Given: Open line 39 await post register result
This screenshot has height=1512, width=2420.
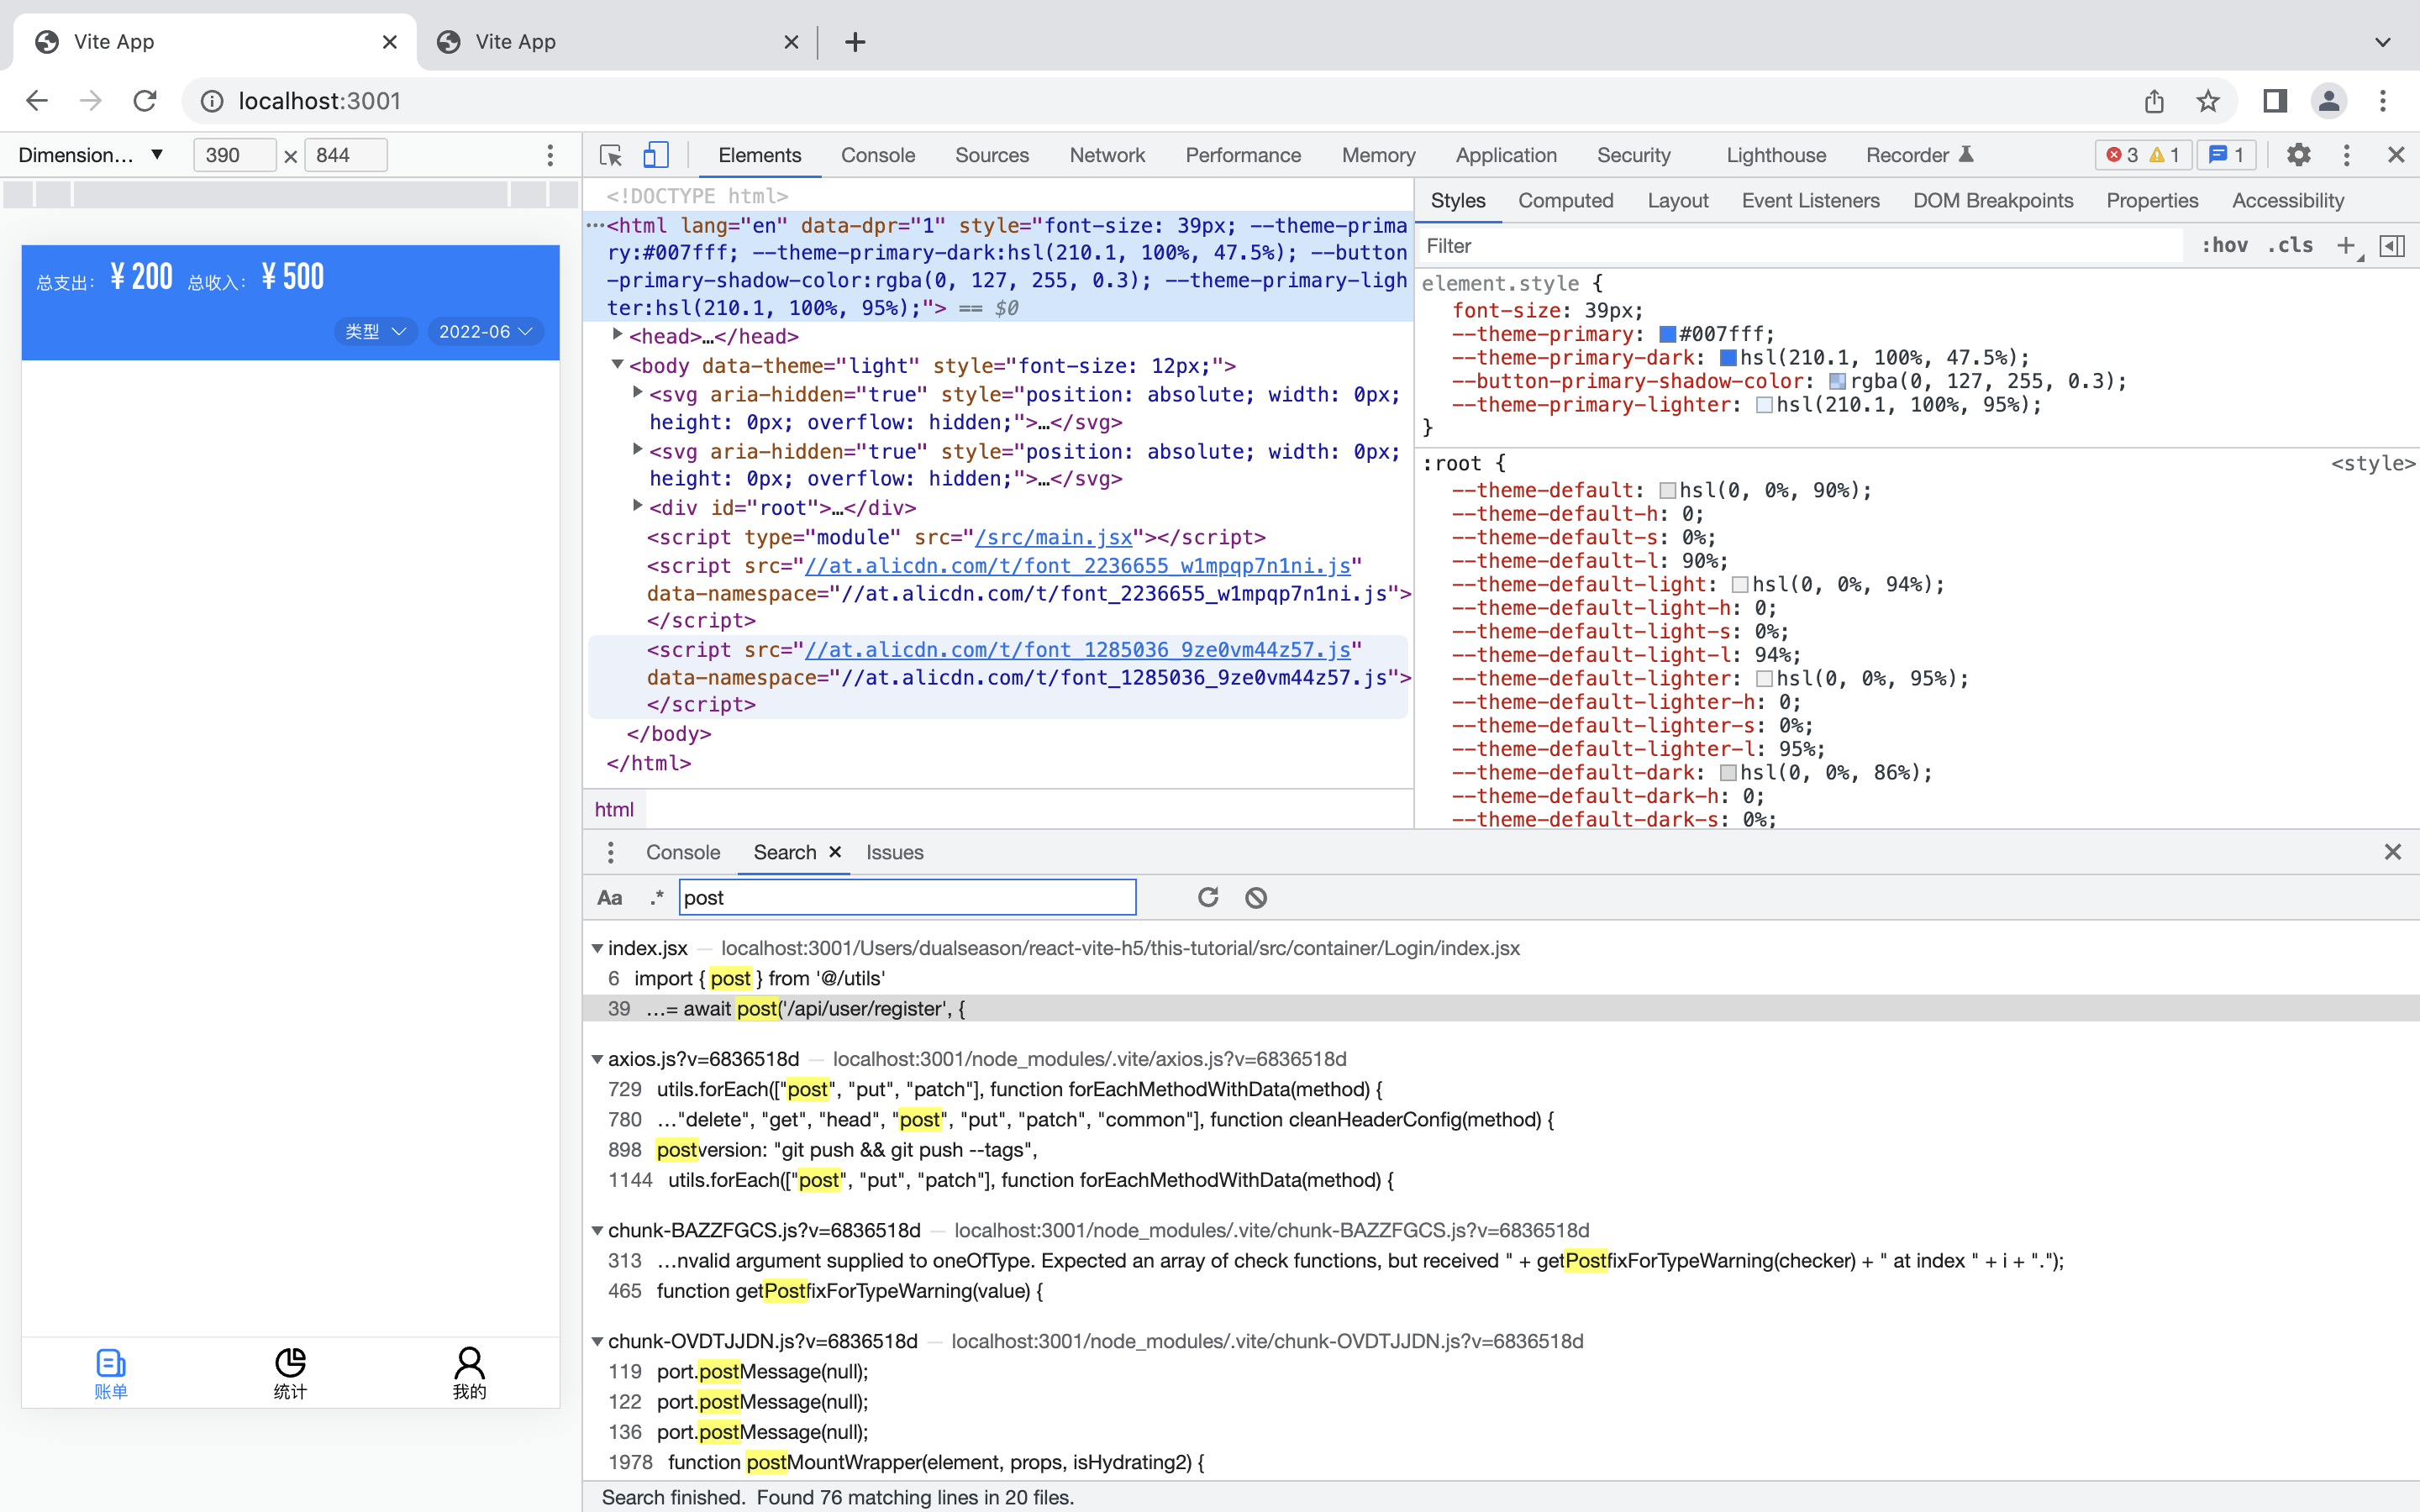Looking at the screenshot, I should pos(1500,1008).
